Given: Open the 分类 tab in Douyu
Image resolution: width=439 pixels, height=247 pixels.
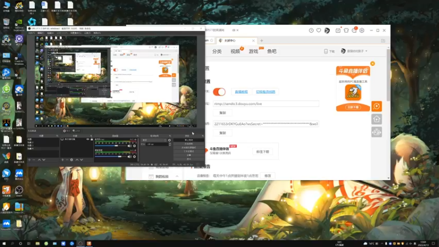Looking at the screenshot, I should (217, 51).
